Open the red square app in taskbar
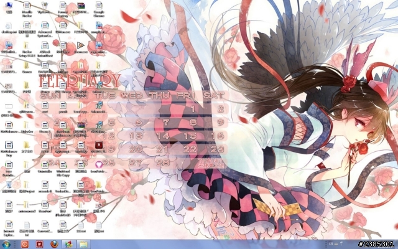This screenshot has height=249, width=398. point(40,245)
